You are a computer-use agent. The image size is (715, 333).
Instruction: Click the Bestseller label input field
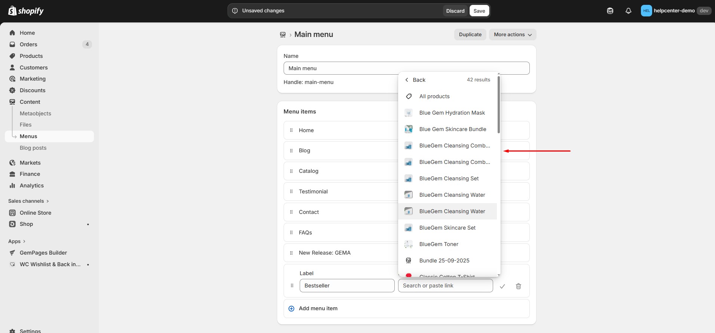(347, 286)
